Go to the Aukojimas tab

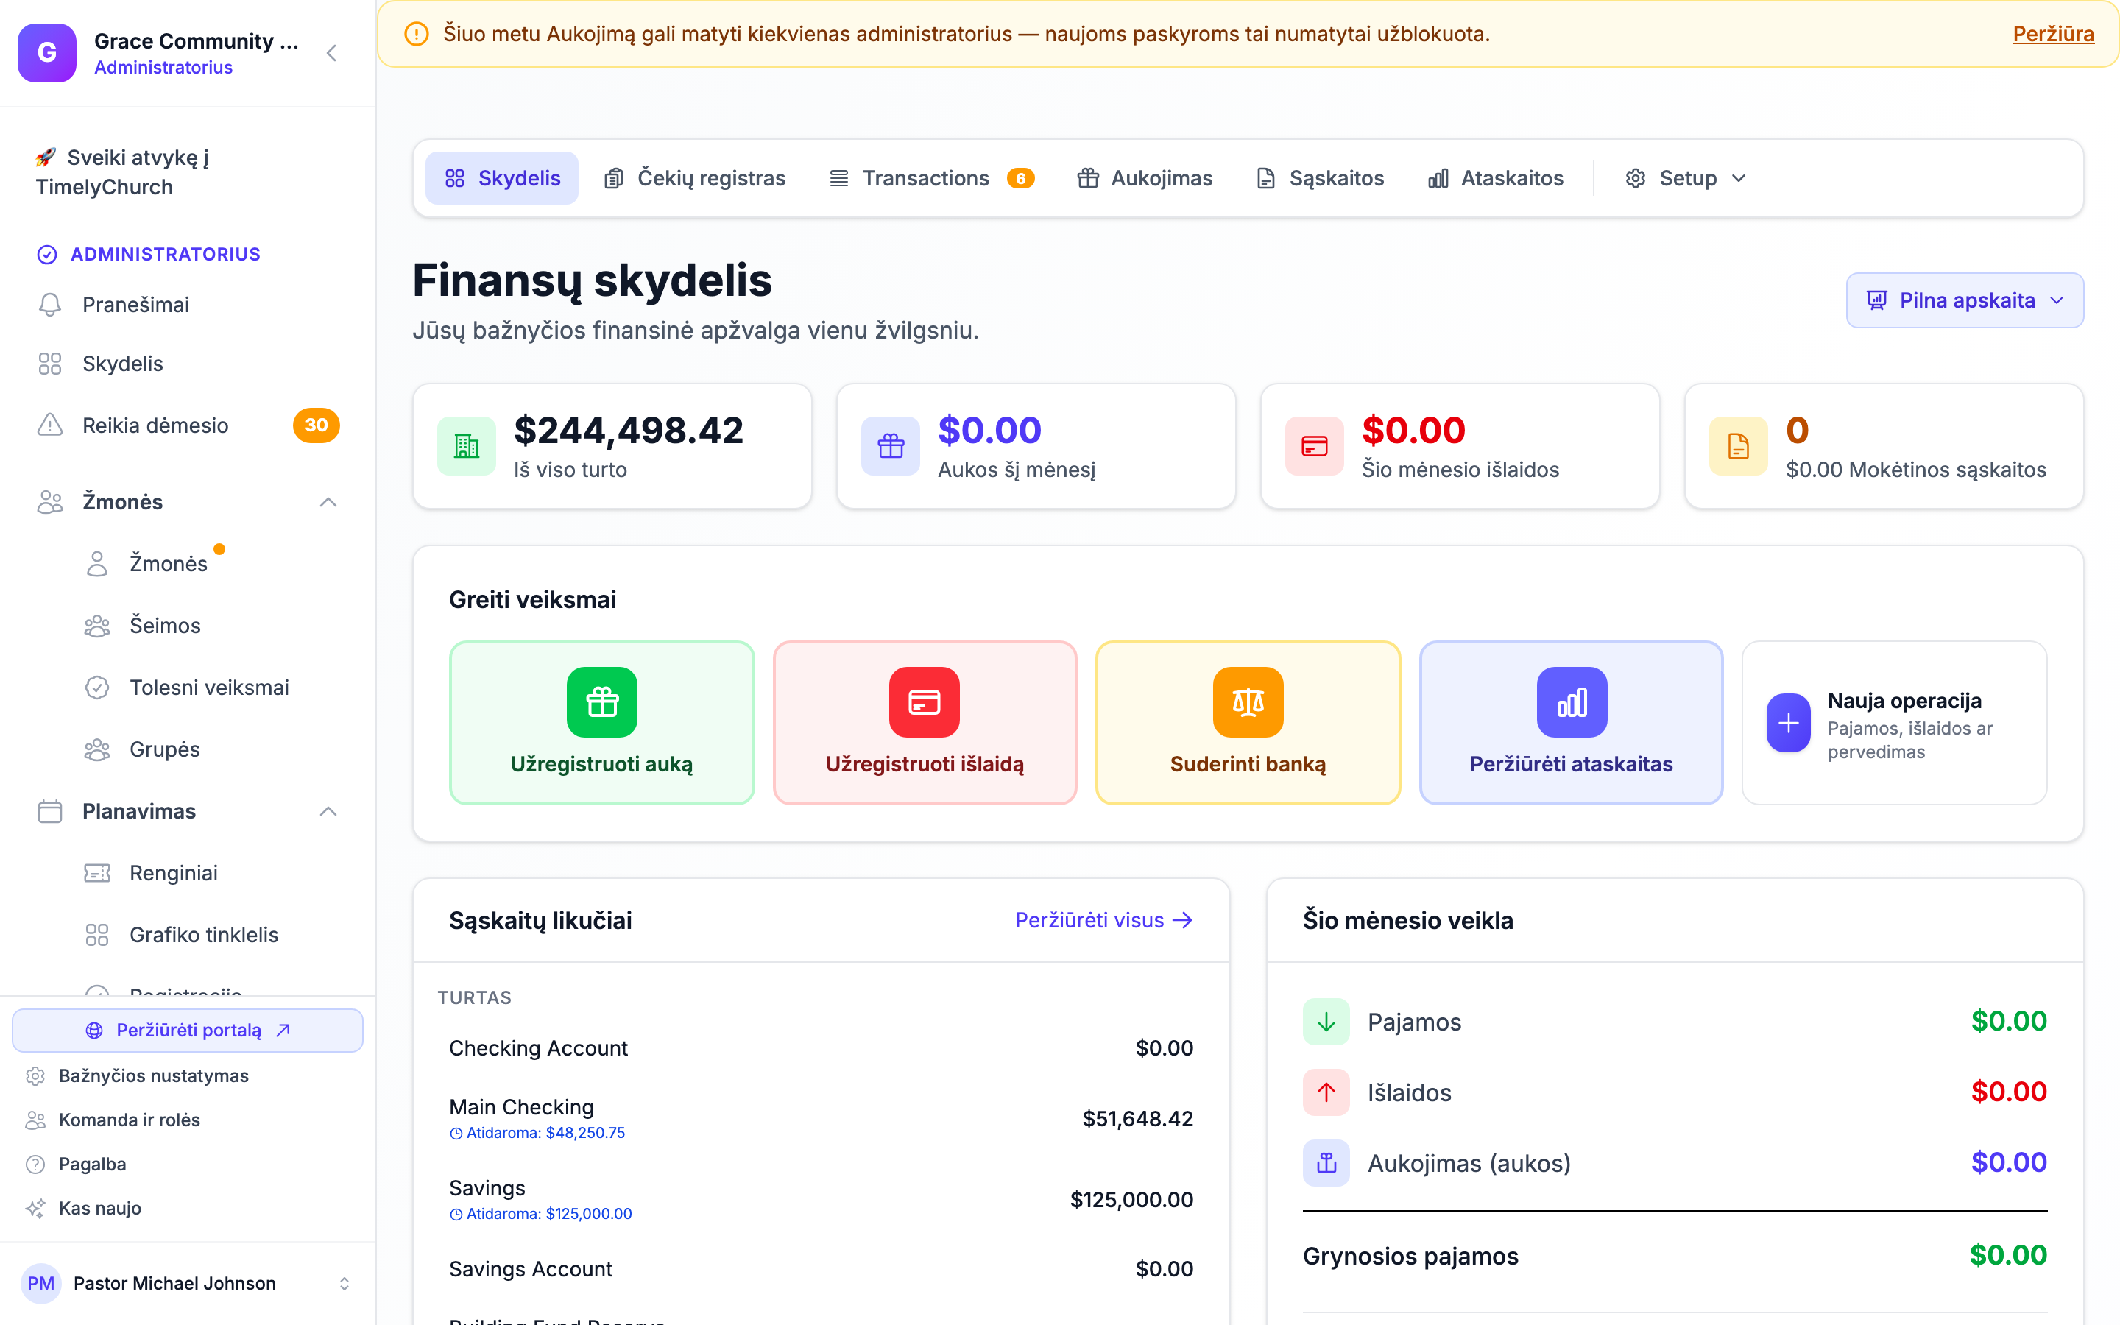(x=1144, y=179)
